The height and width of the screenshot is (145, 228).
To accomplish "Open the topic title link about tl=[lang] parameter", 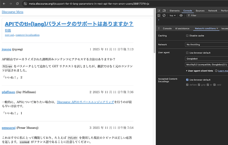I will (x=69, y=24).
